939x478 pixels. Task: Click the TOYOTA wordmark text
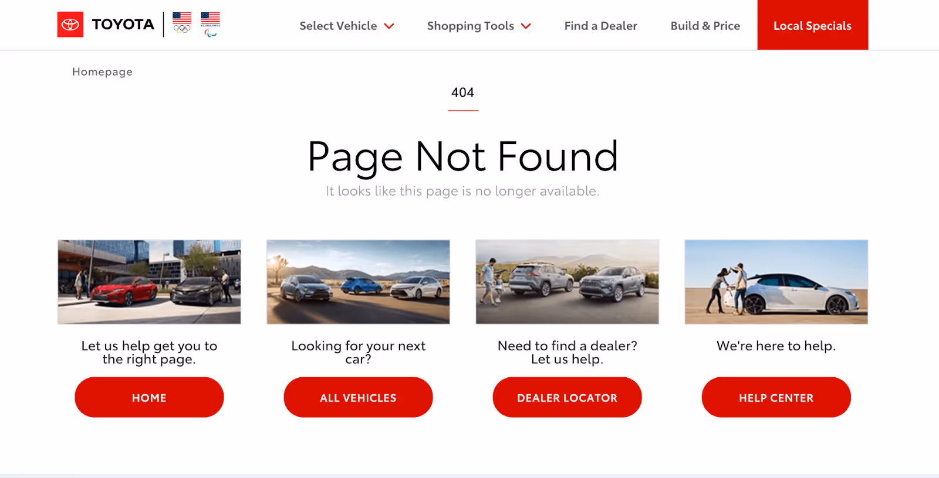point(123,25)
